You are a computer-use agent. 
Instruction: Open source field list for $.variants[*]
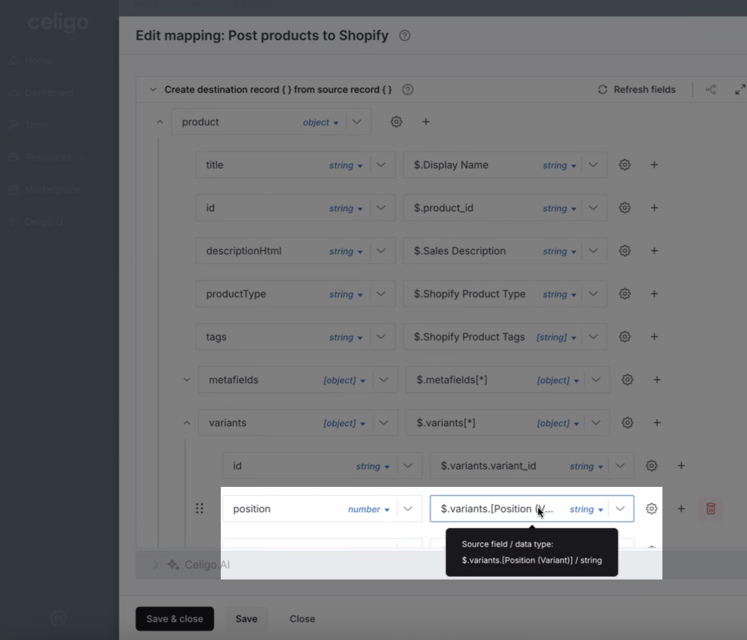click(x=596, y=423)
